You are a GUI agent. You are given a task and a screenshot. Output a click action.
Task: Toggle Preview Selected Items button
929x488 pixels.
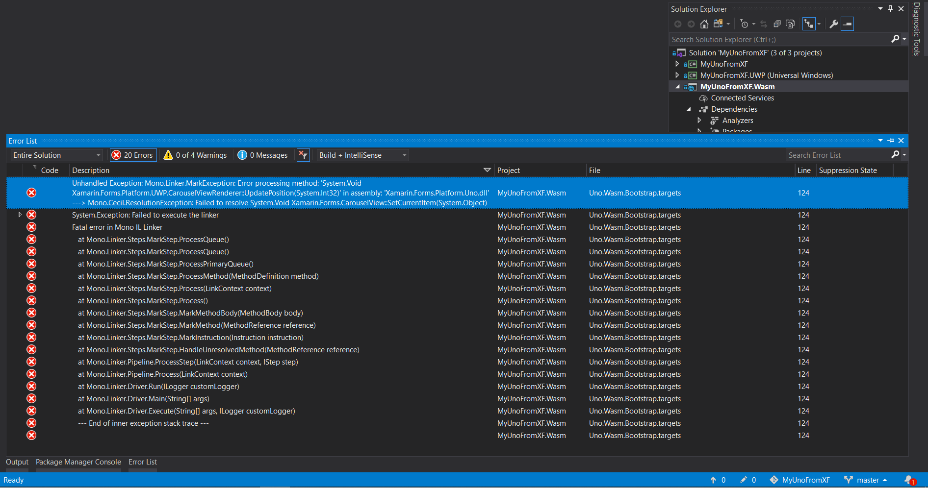click(x=848, y=24)
